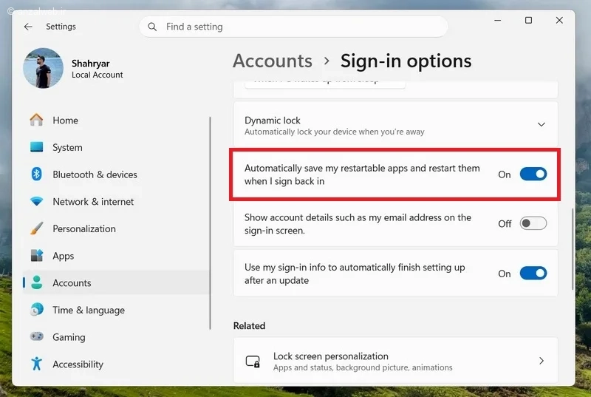Viewport: 591px width, 397px height.
Task: Click the Home house icon
Action: click(x=36, y=120)
